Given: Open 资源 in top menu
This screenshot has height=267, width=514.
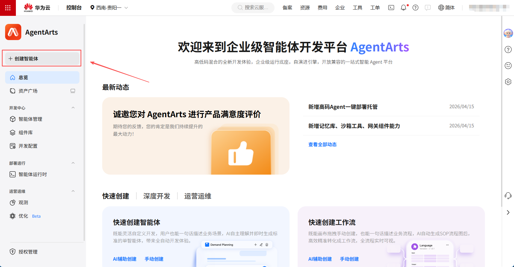Looking at the screenshot, I should pyautogui.click(x=305, y=8).
